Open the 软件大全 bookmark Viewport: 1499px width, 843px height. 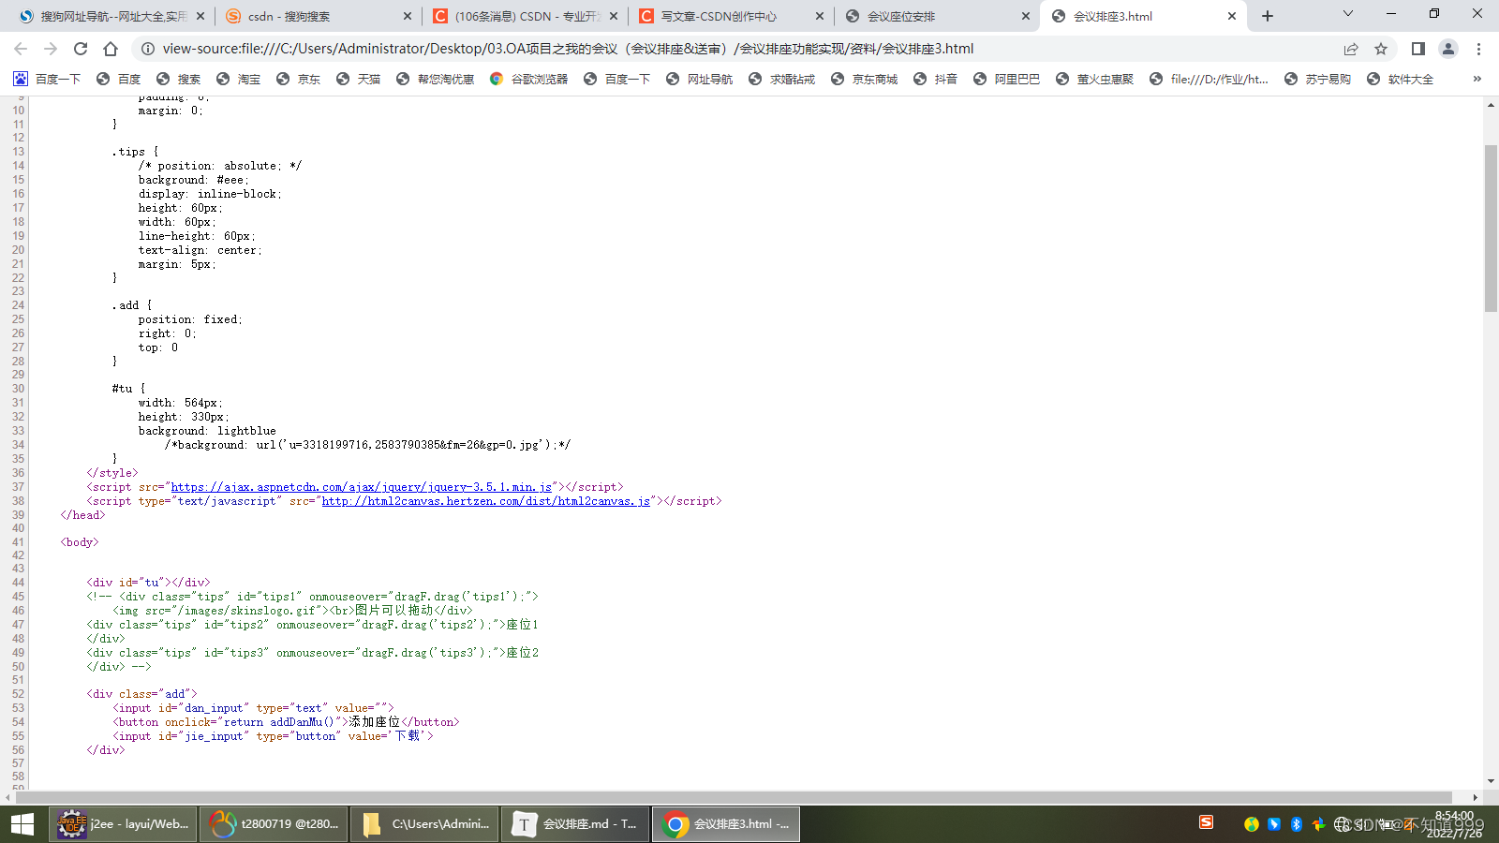coord(1400,79)
